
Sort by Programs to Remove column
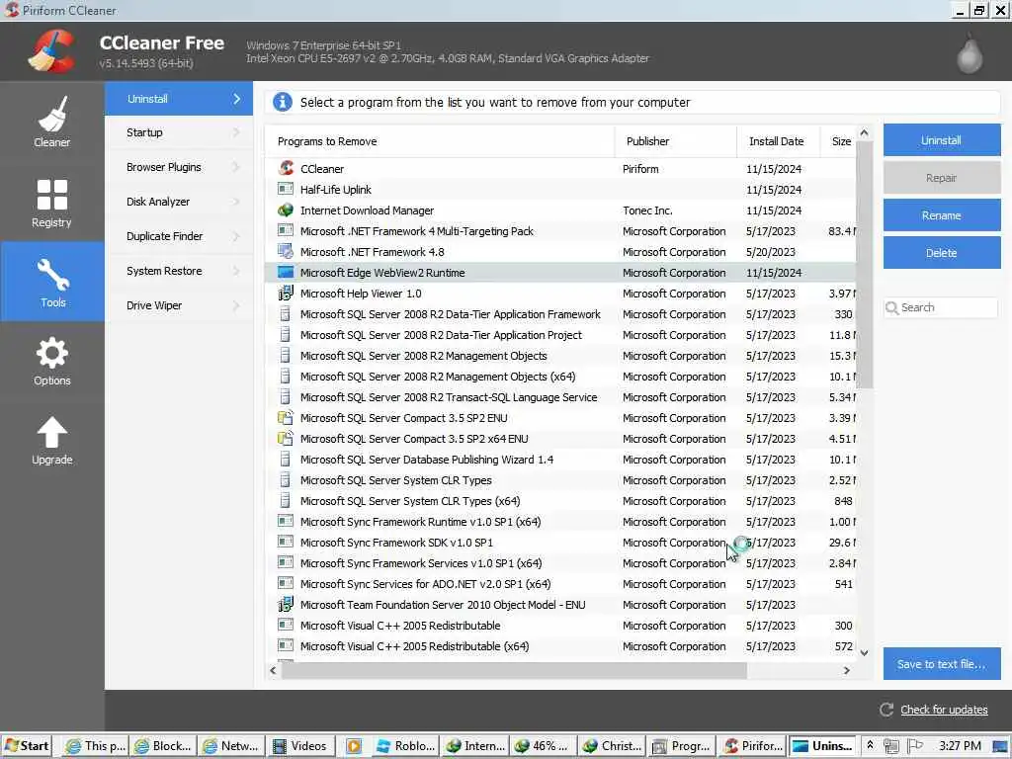(x=440, y=141)
